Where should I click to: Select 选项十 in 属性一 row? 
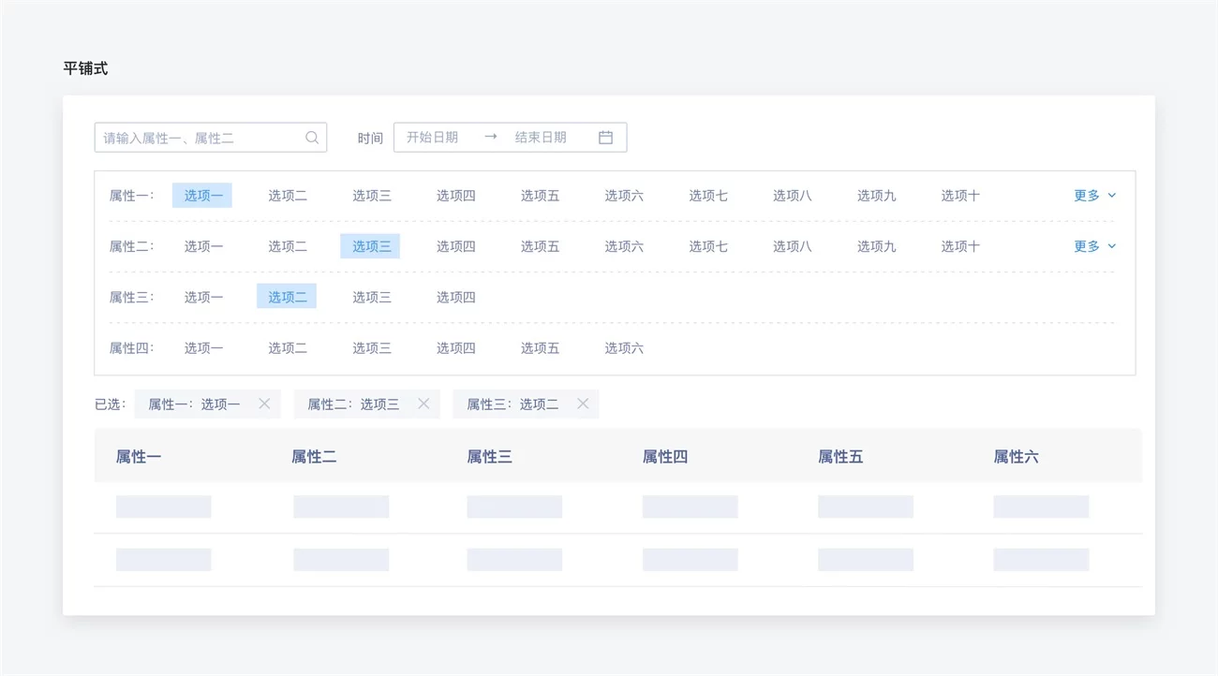(960, 196)
